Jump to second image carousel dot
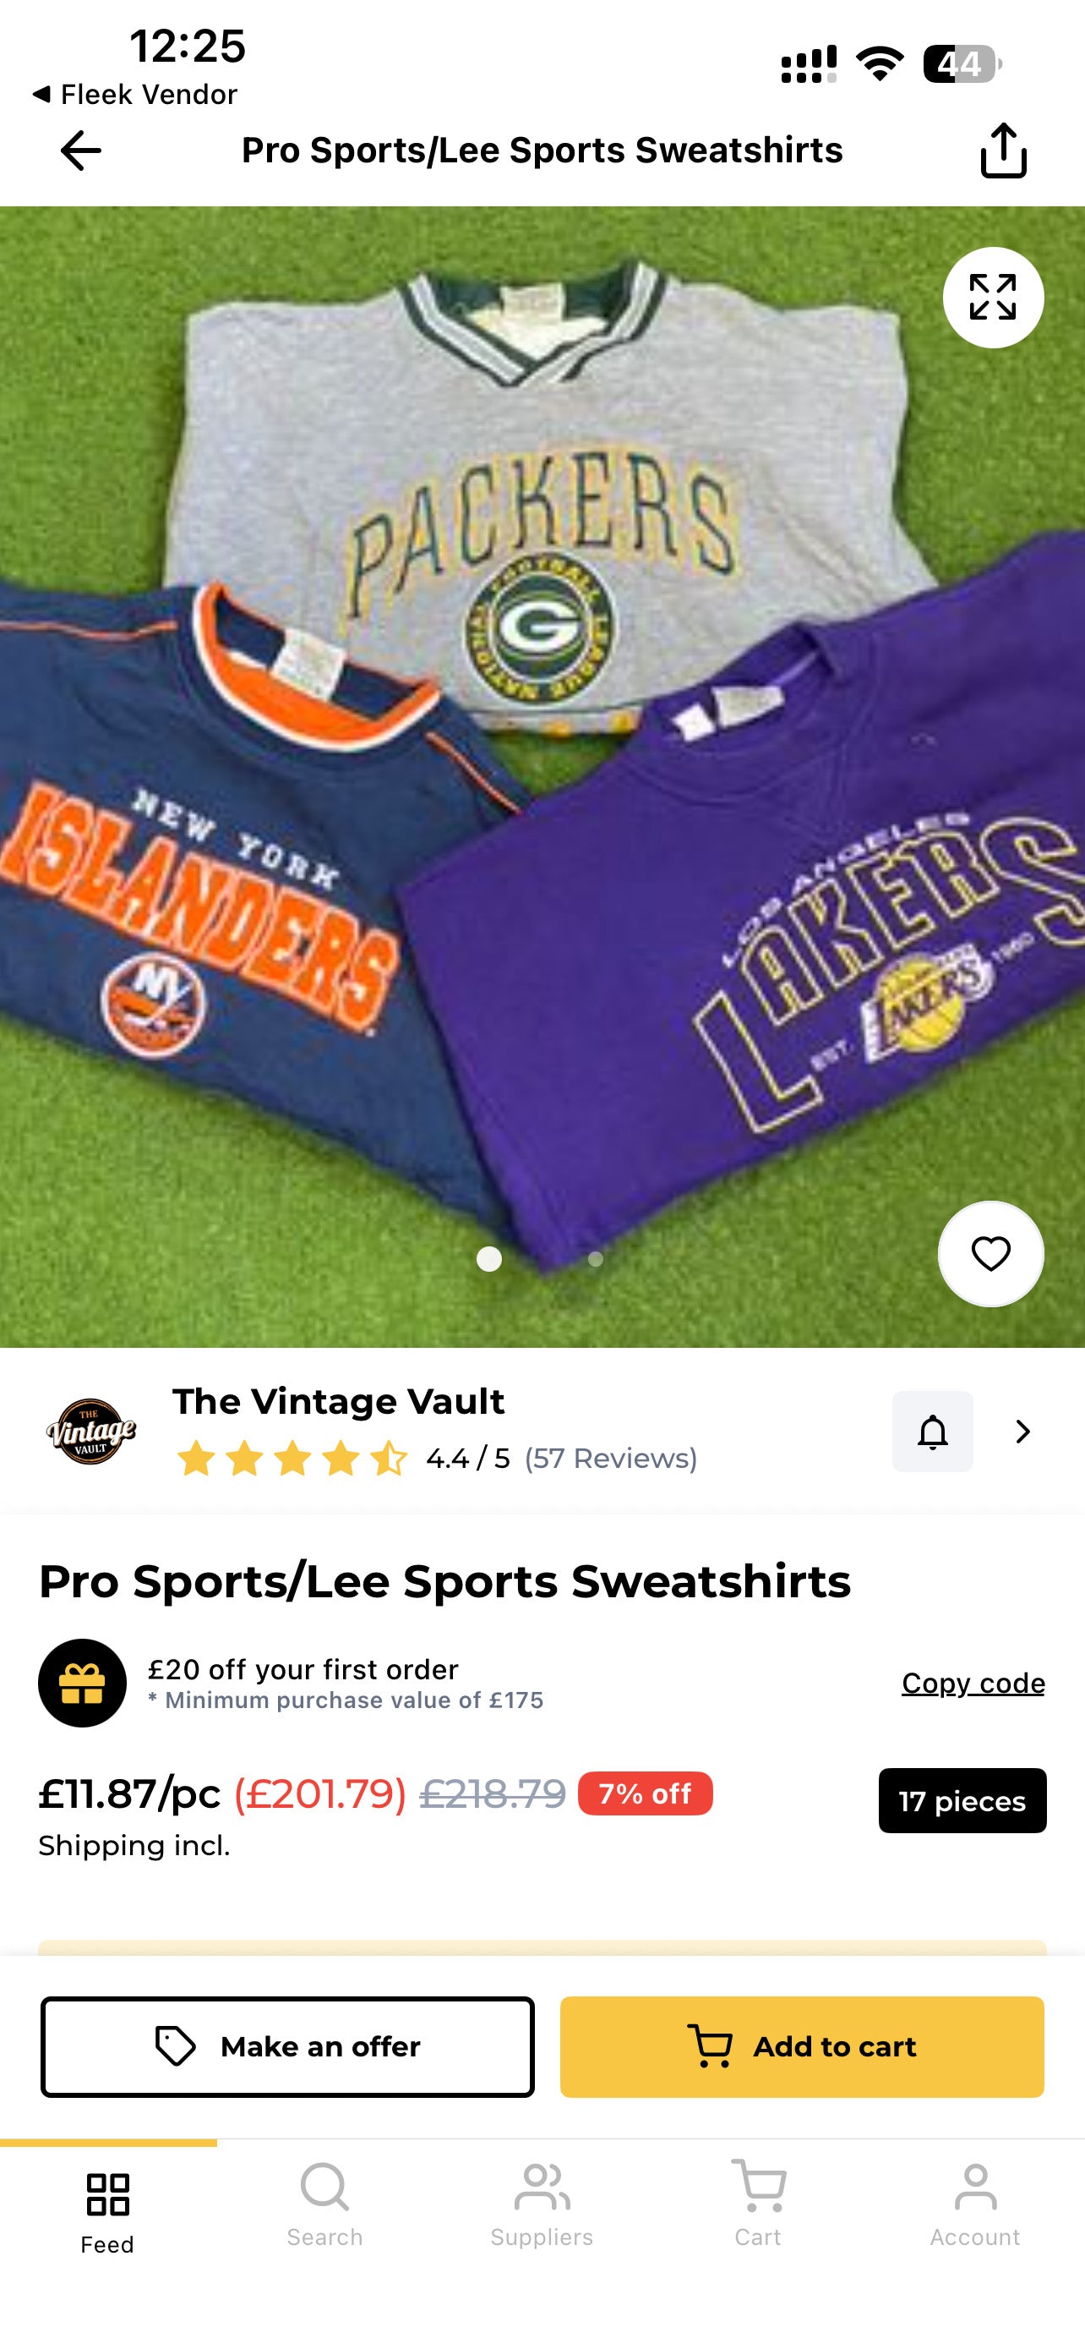 tap(595, 1259)
